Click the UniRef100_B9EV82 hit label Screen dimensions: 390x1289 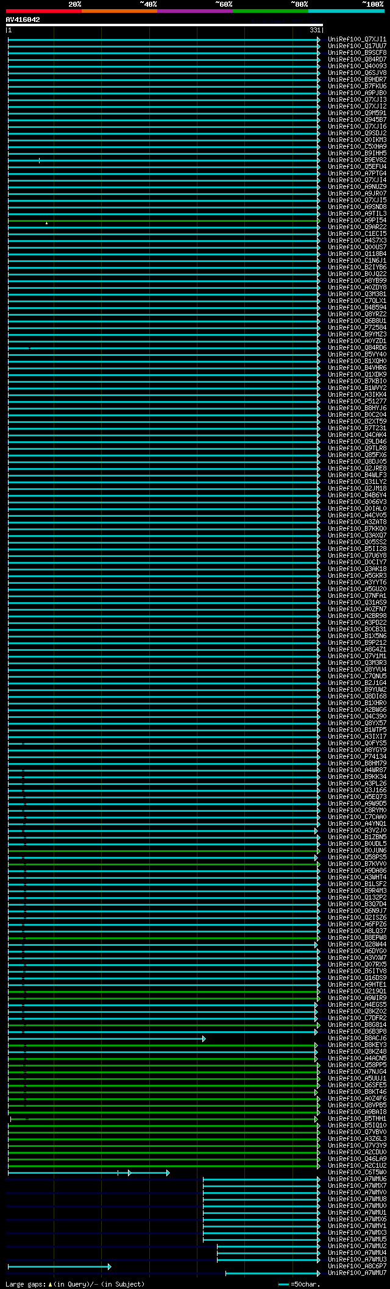(x=357, y=160)
